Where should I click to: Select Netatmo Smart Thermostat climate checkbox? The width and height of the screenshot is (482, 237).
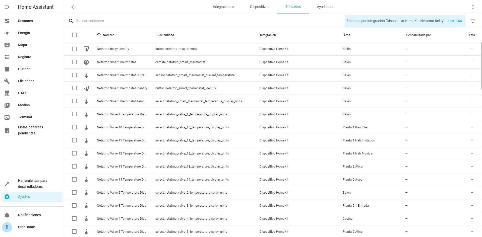point(74,62)
